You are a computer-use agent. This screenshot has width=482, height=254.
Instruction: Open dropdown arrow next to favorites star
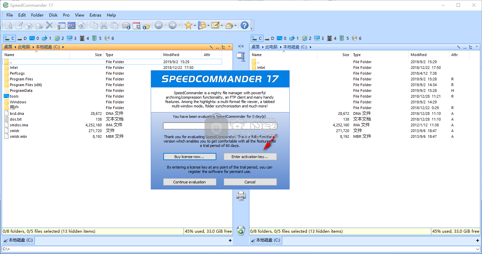pos(195,25)
